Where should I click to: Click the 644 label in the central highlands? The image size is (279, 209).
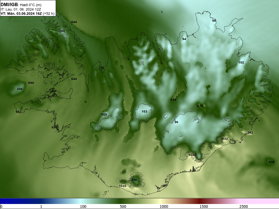(x=173, y=99)
